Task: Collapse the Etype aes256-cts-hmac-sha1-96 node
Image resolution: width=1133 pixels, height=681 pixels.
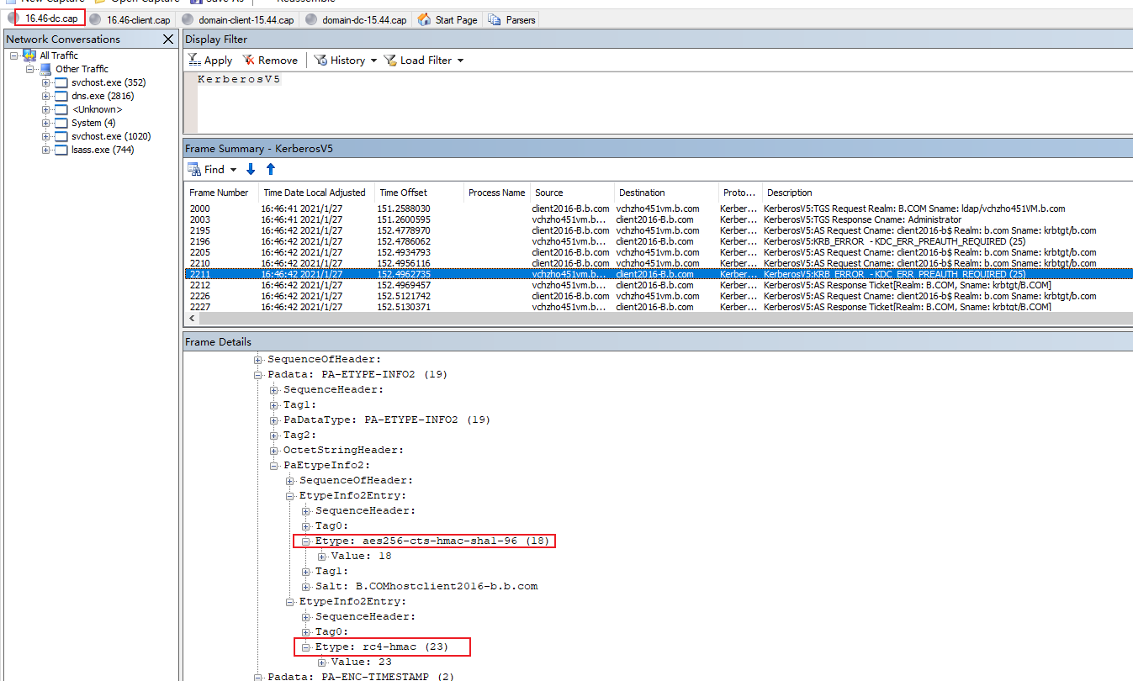Action: point(307,541)
